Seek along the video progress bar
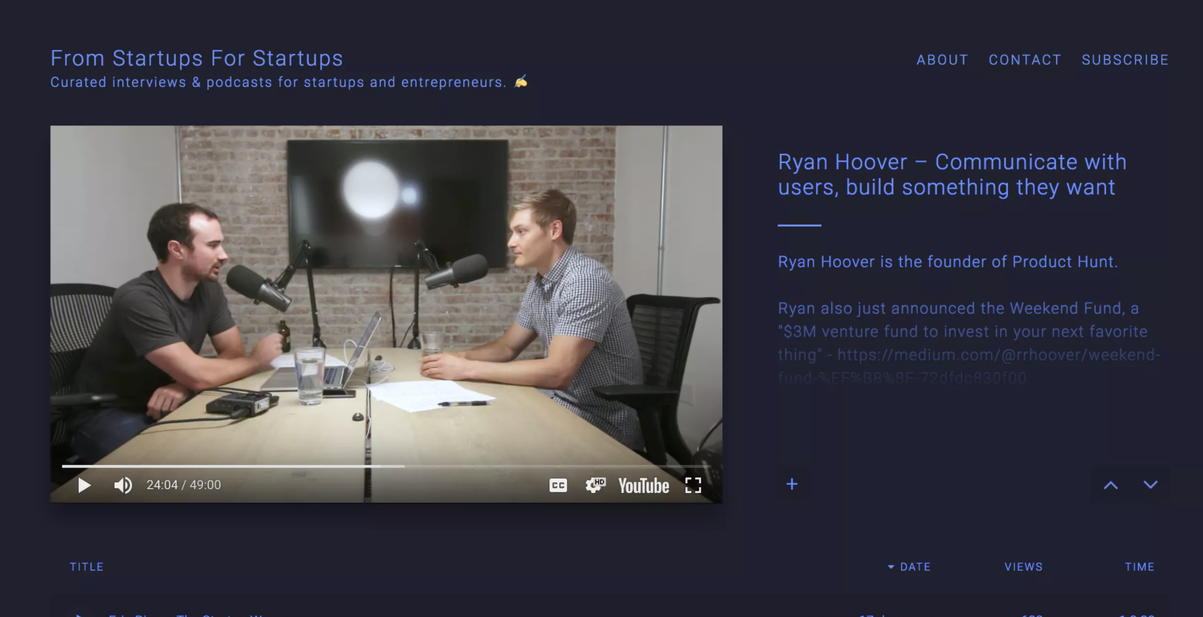 pos(386,466)
